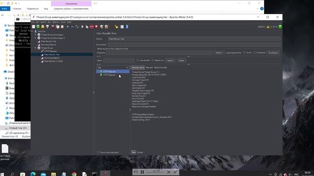Toggle the Regular exp. checkbox
The image size is (314, 176).
click(153, 60)
